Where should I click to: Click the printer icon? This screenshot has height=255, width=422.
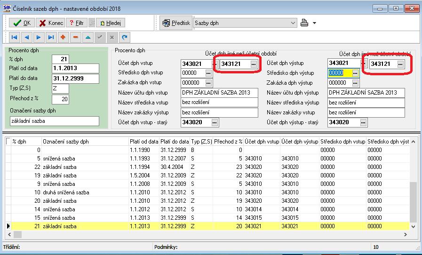(304, 23)
